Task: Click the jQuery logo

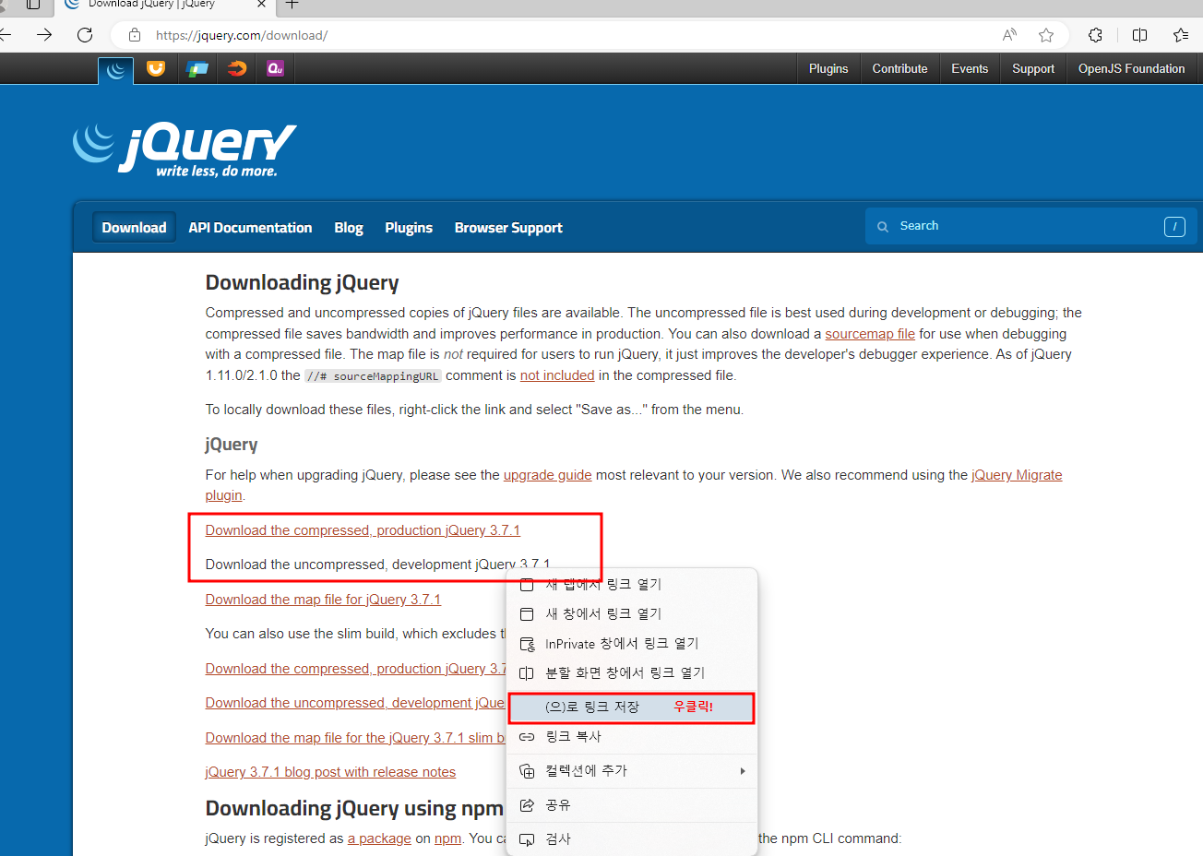Action: [185, 148]
